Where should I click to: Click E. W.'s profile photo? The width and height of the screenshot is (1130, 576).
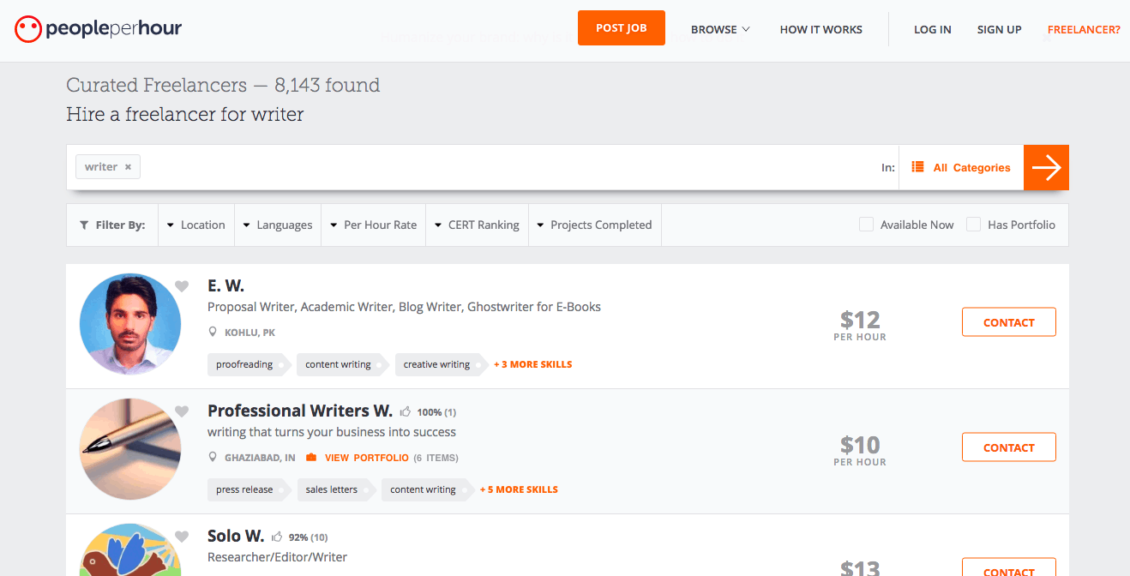tap(130, 324)
